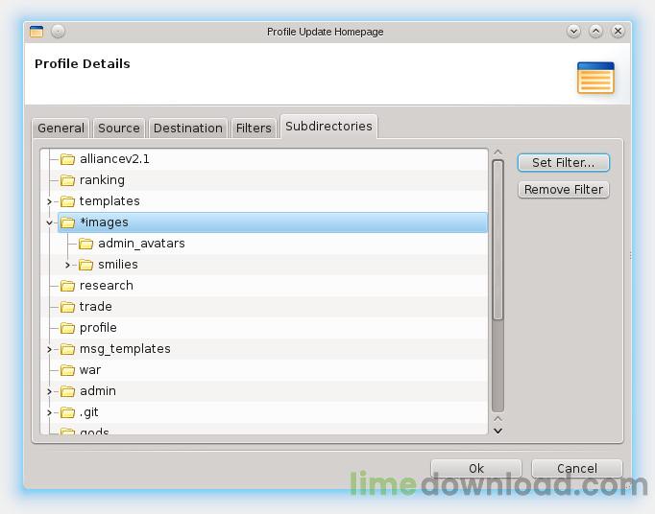
Task: Close the Profile Update Homepage window
Action: [x=619, y=32]
